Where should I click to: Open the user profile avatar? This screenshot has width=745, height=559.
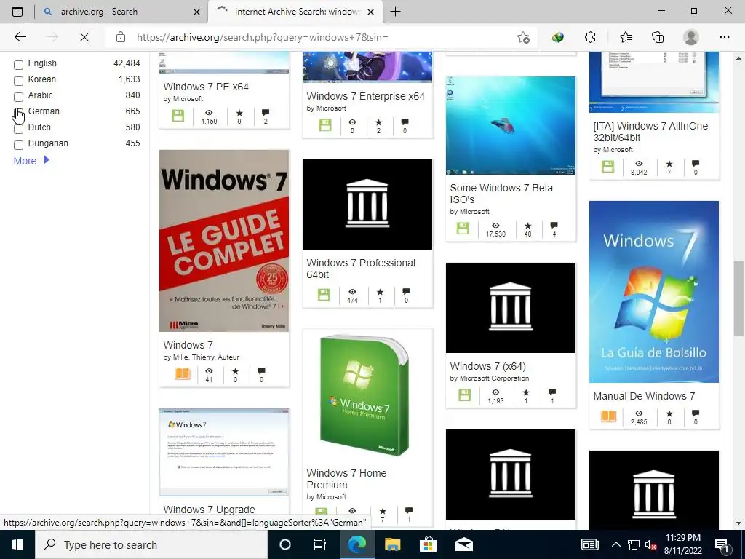coord(691,37)
